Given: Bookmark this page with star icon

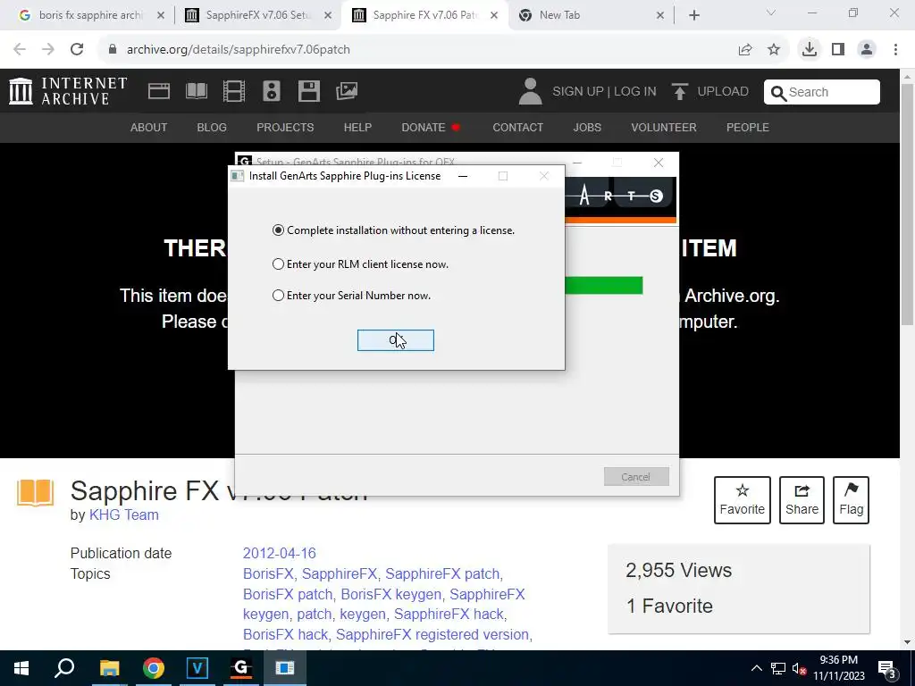Looking at the screenshot, I should pyautogui.click(x=774, y=50).
